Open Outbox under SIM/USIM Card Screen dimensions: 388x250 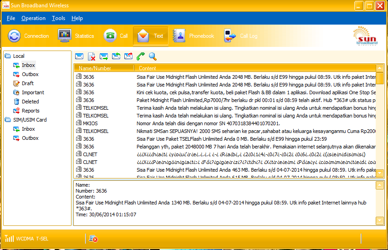(x=26, y=138)
